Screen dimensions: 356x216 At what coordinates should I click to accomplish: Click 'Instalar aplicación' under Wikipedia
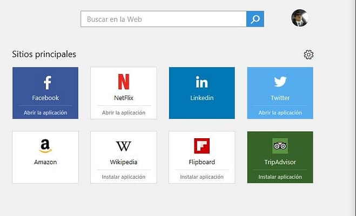click(124, 177)
